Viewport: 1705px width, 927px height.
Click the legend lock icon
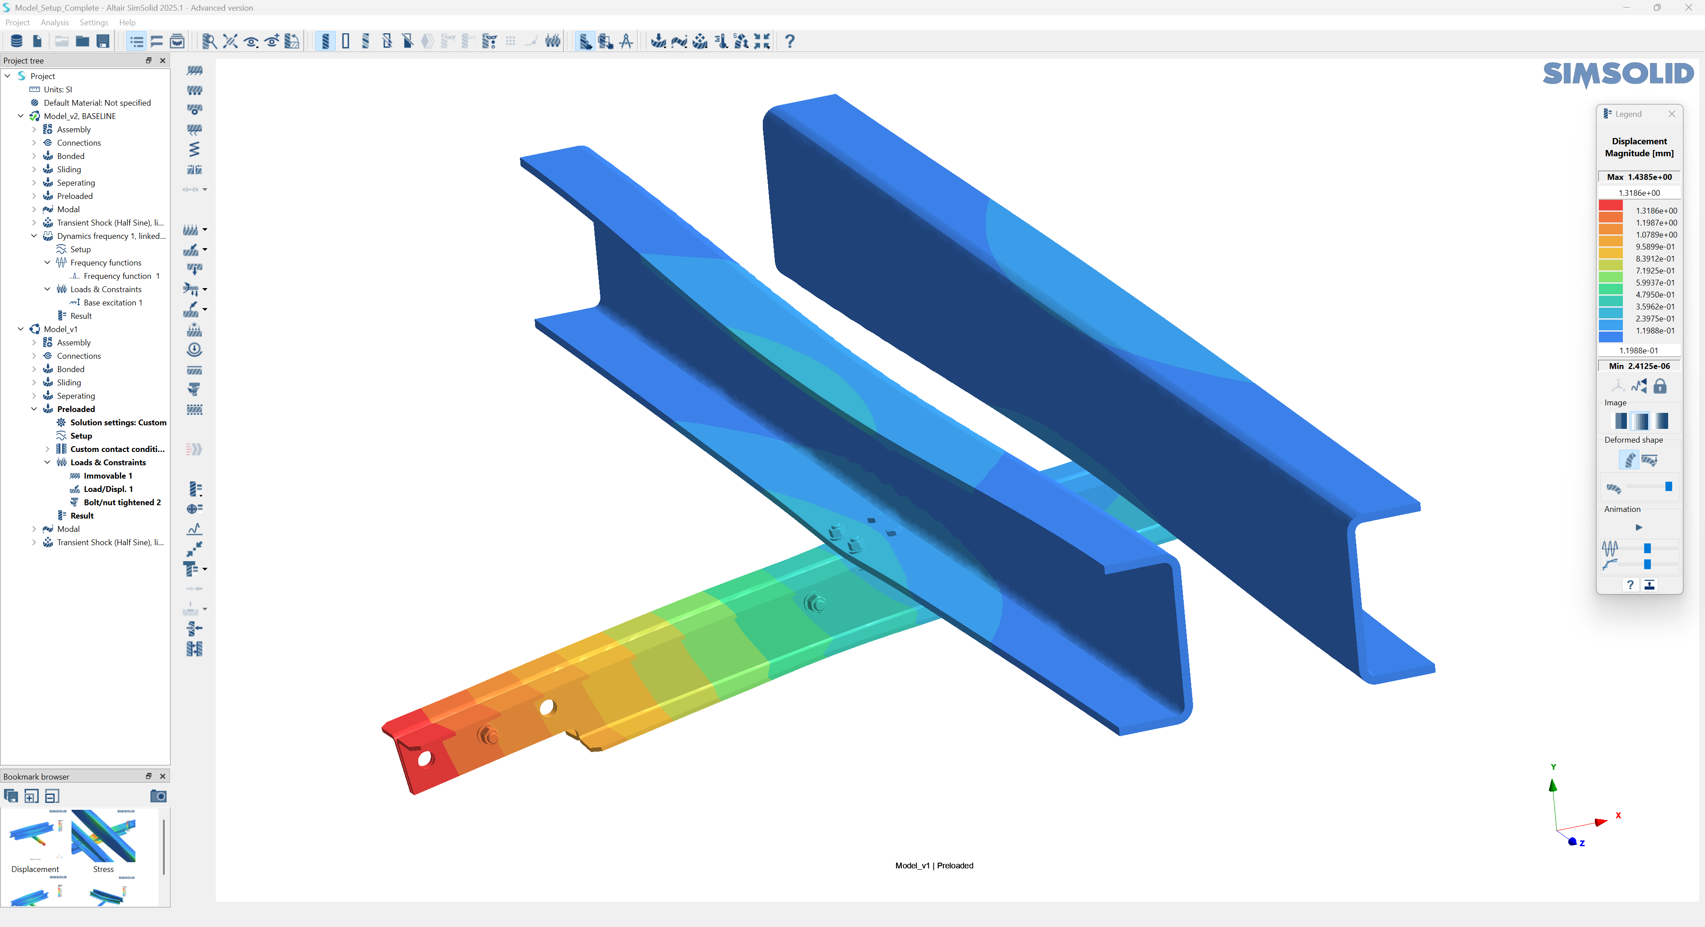(1660, 386)
